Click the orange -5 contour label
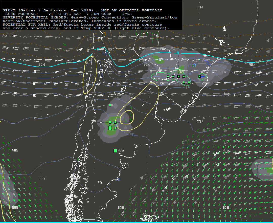 pyautogui.click(x=198, y=25)
